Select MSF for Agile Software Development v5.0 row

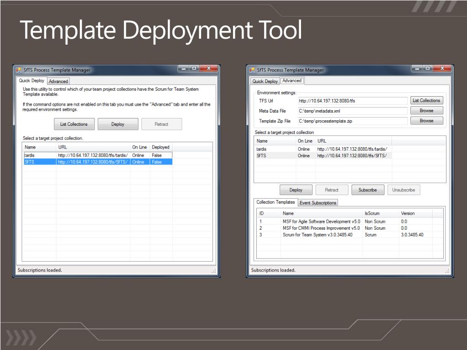(345, 221)
